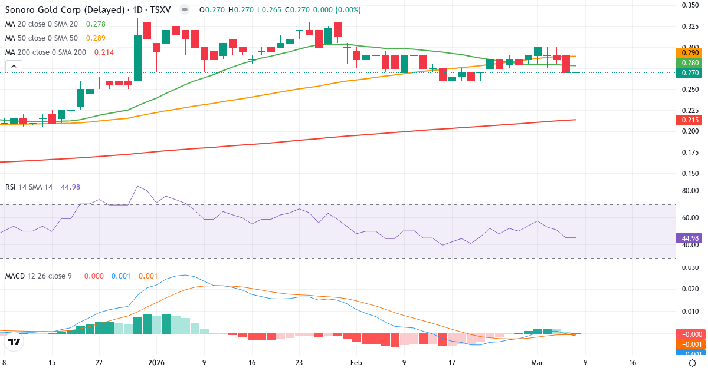Click the TSXV exchange label

pos(159,9)
